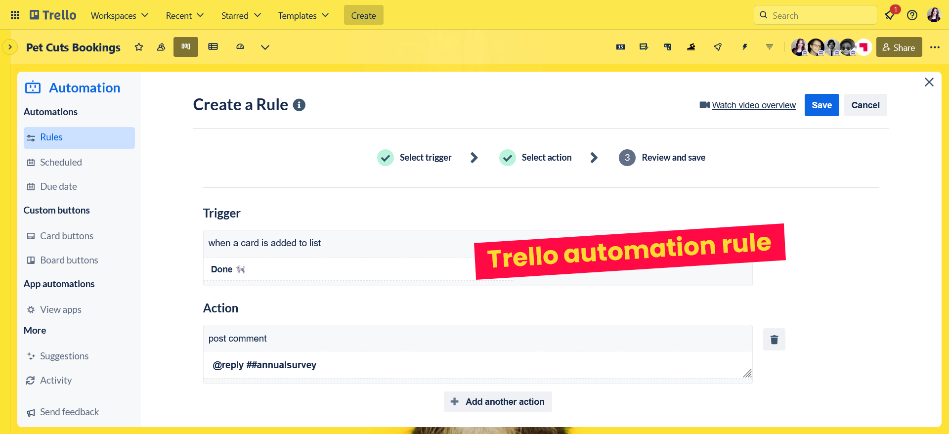Delete the post comment action
949x434 pixels.
774,339
